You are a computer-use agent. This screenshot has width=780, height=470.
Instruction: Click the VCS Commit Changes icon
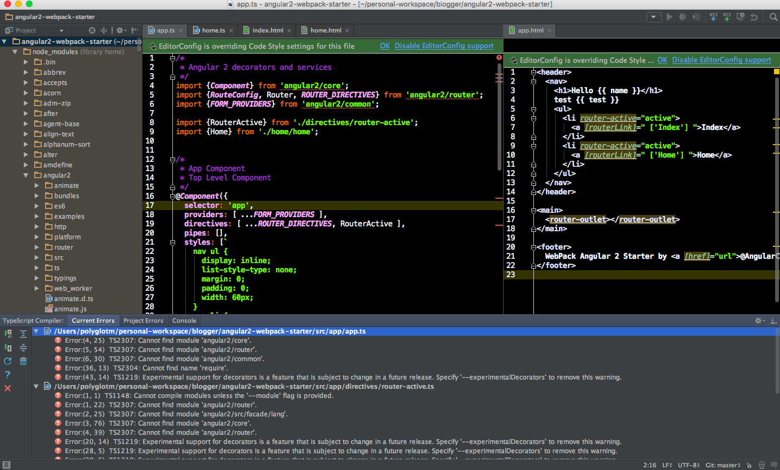coord(727,17)
